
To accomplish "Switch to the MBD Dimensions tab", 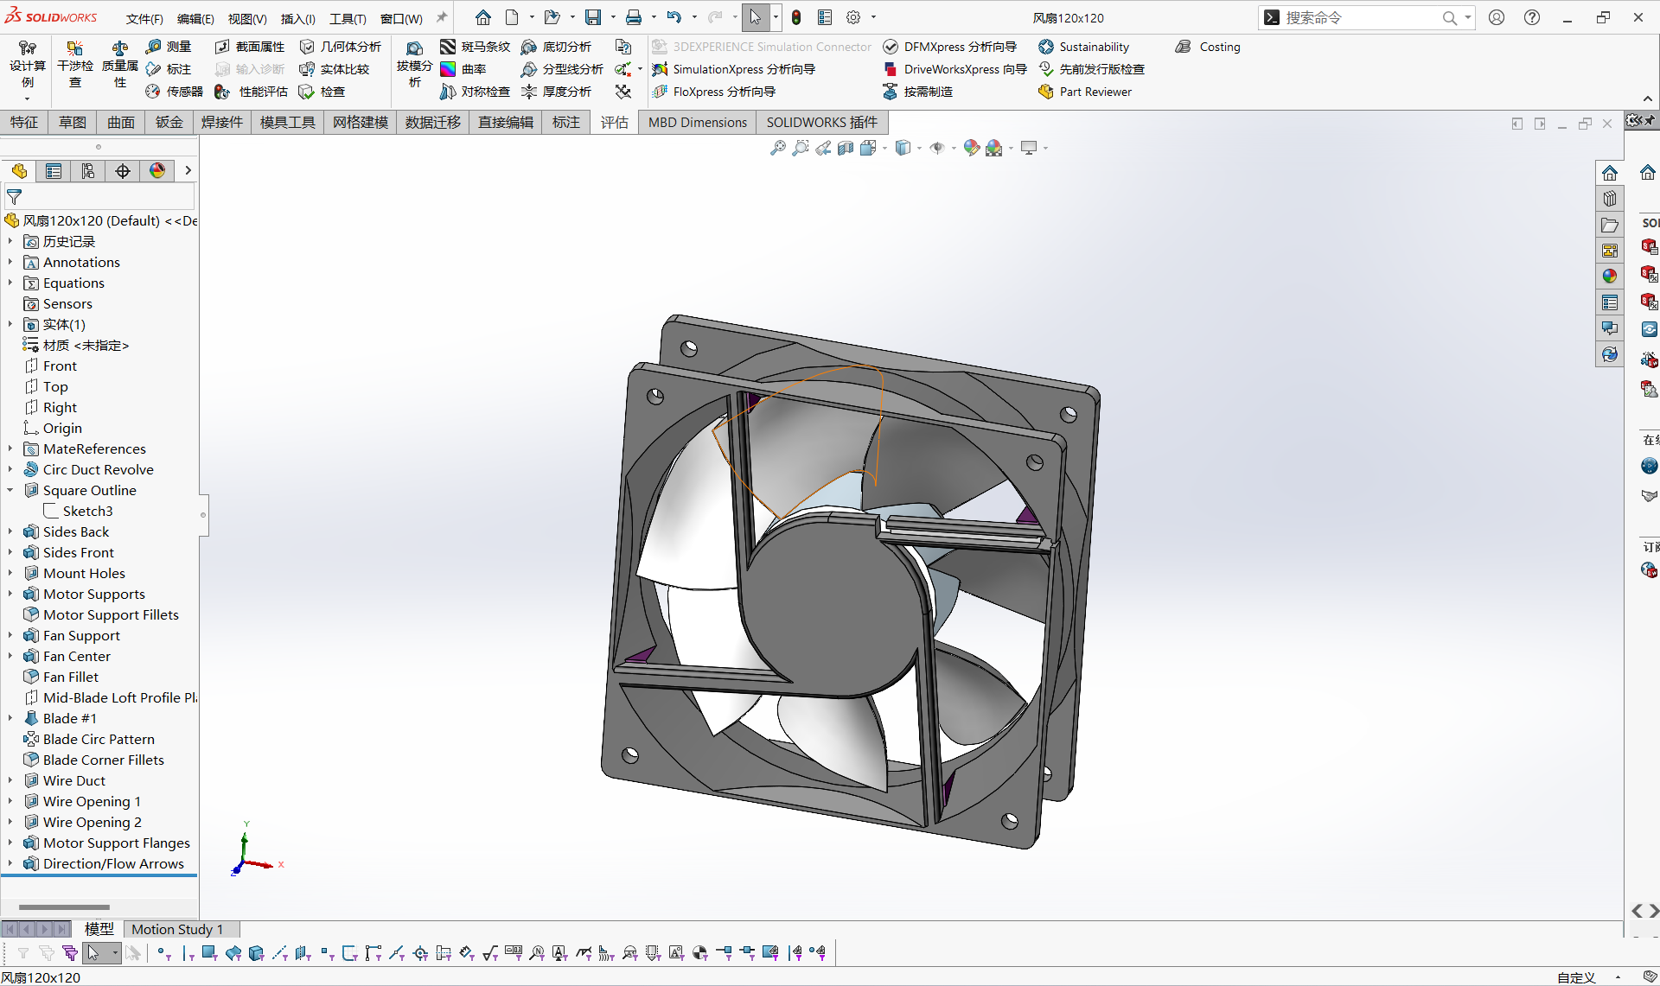I will point(698,123).
